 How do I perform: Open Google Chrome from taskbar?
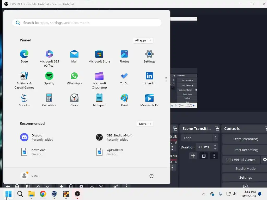pos(43,194)
